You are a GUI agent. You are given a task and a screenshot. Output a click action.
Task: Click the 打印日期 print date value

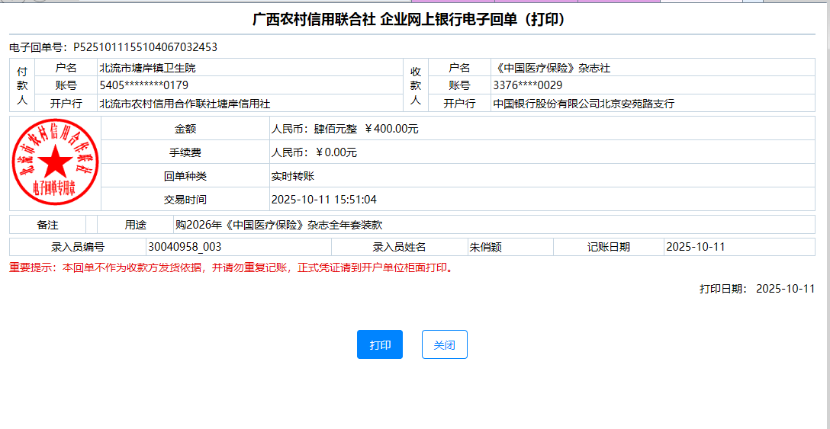point(785,289)
